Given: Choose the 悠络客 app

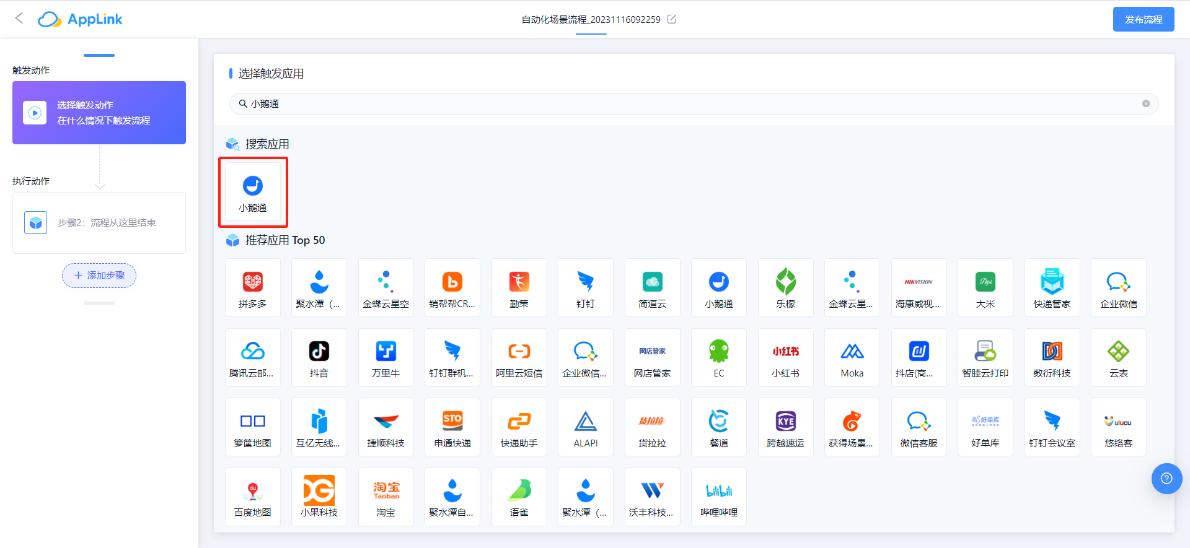Looking at the screenshot, I should (1119, 427).
